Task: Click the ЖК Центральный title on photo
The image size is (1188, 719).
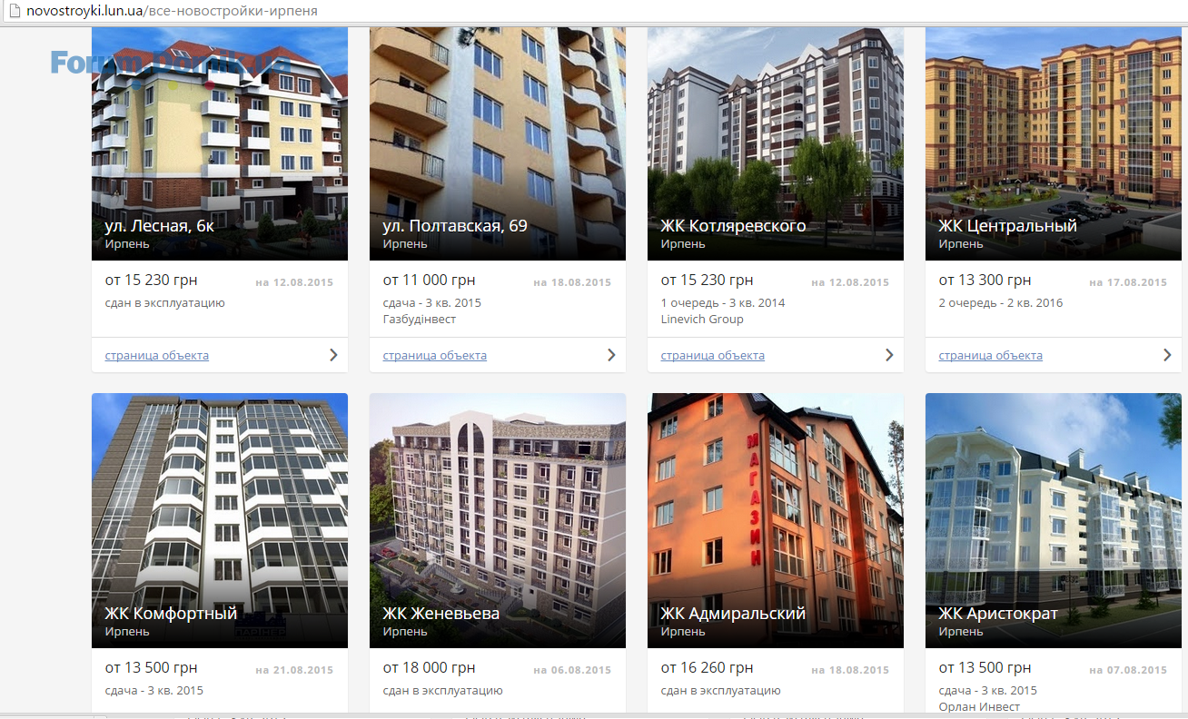Action: [1008, 226]
